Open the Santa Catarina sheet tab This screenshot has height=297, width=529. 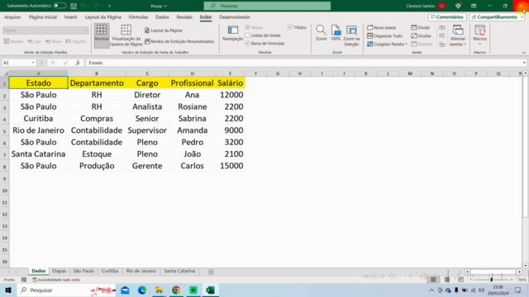tap(179, 271)
